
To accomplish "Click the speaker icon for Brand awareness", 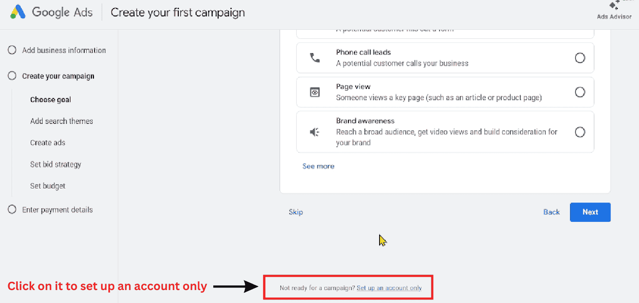I will [x=315, y=132].
